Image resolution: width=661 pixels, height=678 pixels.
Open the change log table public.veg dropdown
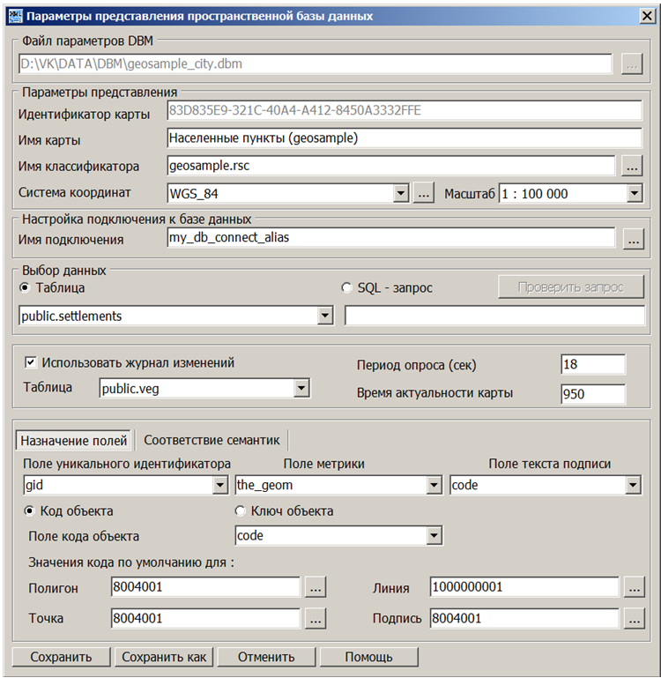click(x=301, y=388)
